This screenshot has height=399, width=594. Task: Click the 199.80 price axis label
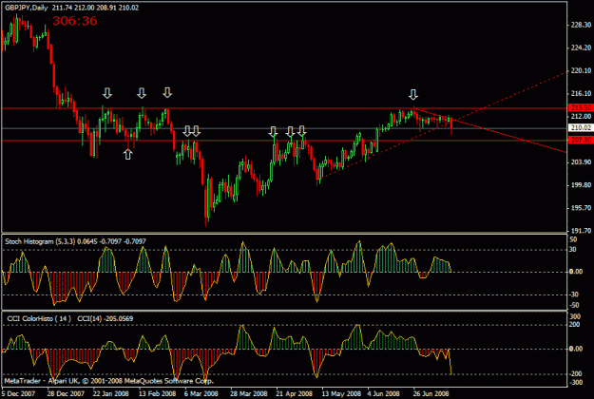pos(581,184)
